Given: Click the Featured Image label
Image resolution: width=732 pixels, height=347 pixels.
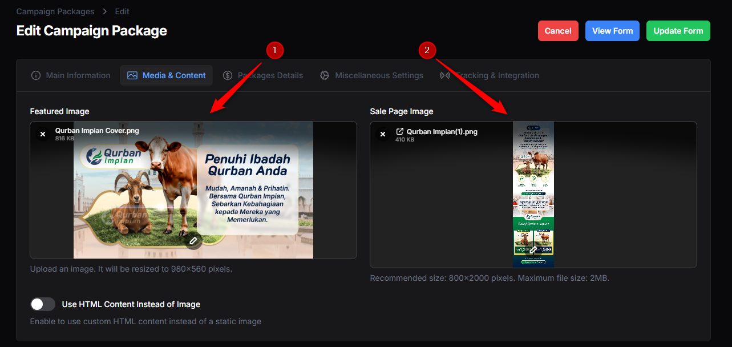Looking at the screenshot, I should click(60, 111).
